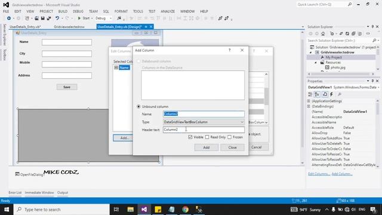Click the Alphabetical sort icon in Properties
Screen dimensions: 382x215
coord(317,94)
